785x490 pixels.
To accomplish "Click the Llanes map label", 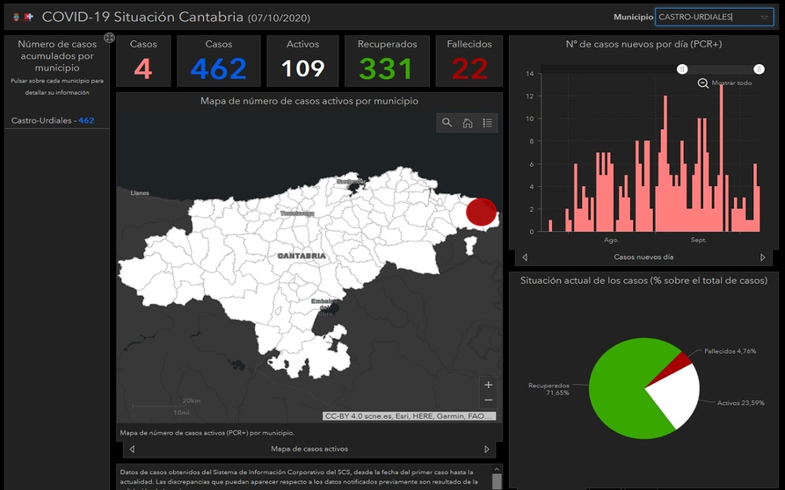I will pyautogui.click(x=140, y=193).
